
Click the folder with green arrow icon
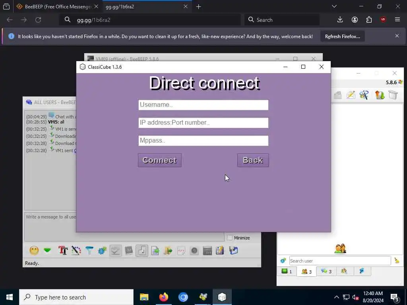168,251
